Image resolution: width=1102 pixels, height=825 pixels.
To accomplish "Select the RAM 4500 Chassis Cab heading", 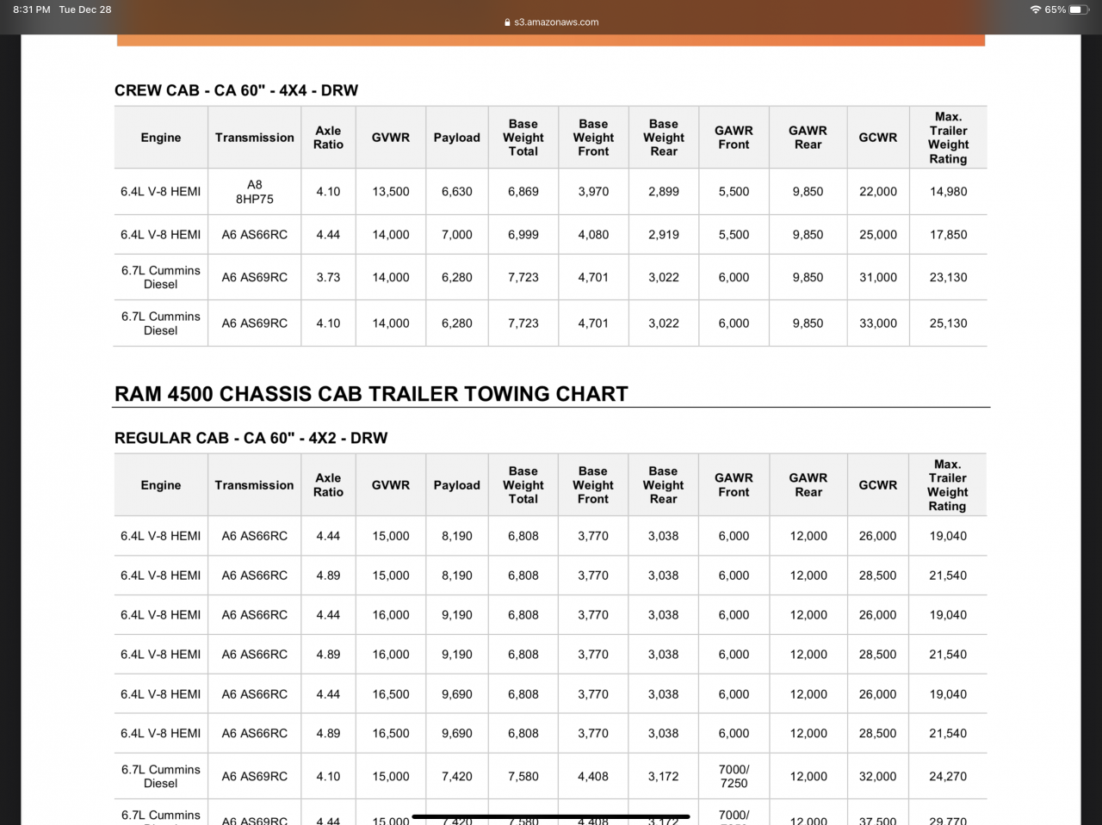I will click(371, 394).
